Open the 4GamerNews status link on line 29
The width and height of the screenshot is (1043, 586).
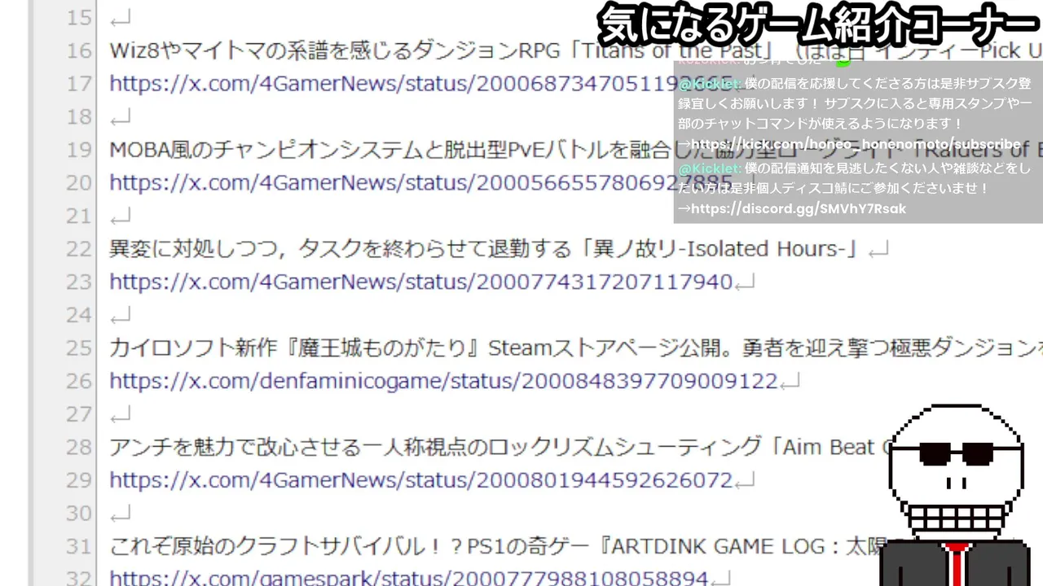point(421,480)
